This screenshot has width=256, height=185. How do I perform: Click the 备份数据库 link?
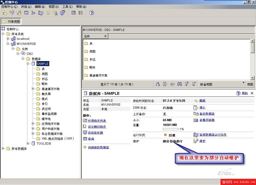tap(207, 114)
